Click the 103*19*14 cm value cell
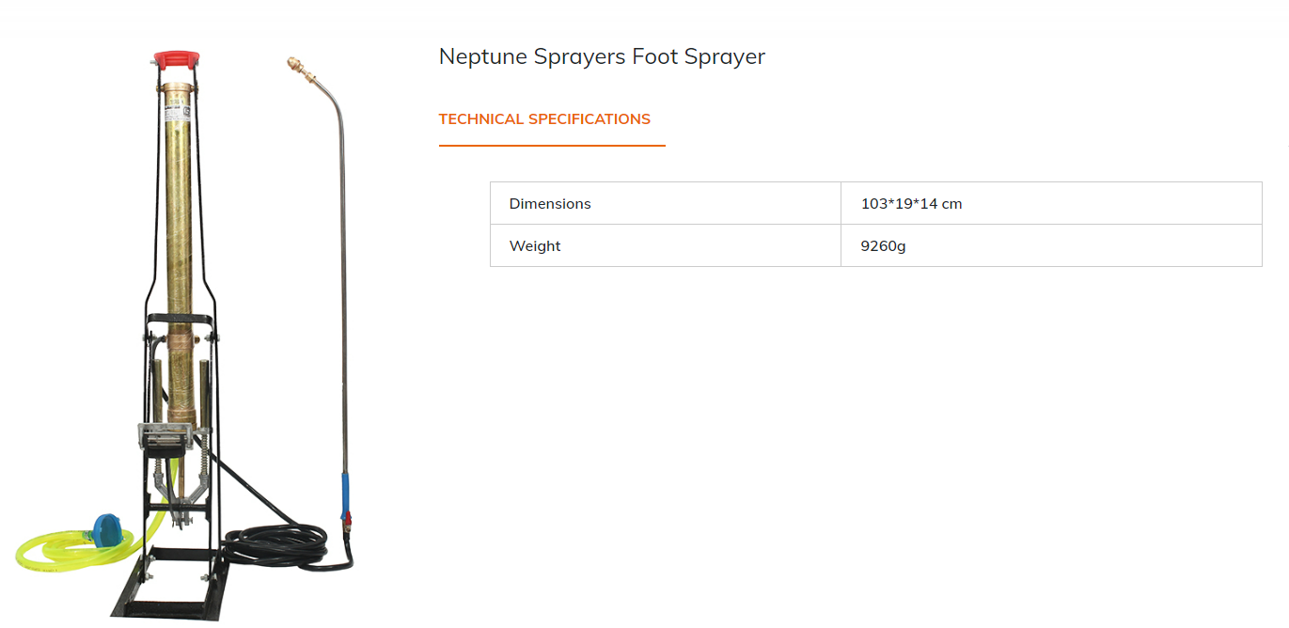The image size is (1289, 628). tap(911, 204)
